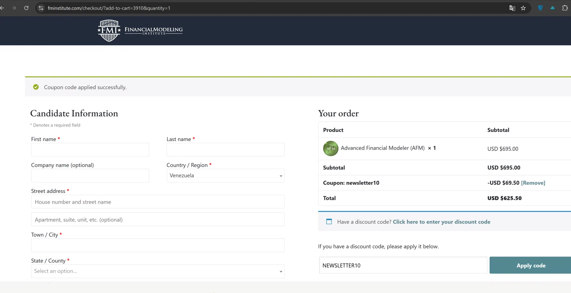Click into the First name field
571x293 pixels.
point(90,150)
